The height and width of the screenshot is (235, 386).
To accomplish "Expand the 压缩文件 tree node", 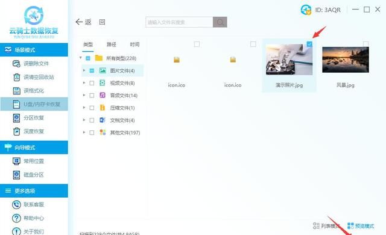I will [x=84, y=108].
